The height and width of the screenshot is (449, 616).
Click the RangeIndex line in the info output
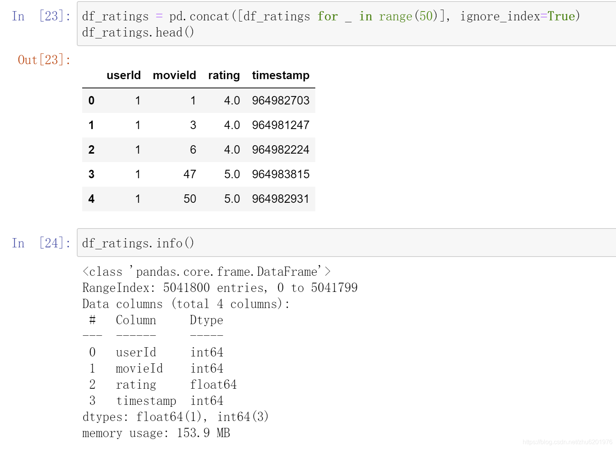pyautogui.click(x=220, y=287)
